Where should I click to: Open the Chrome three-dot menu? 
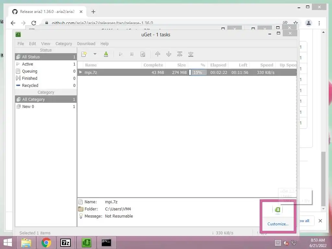[319, 23]
